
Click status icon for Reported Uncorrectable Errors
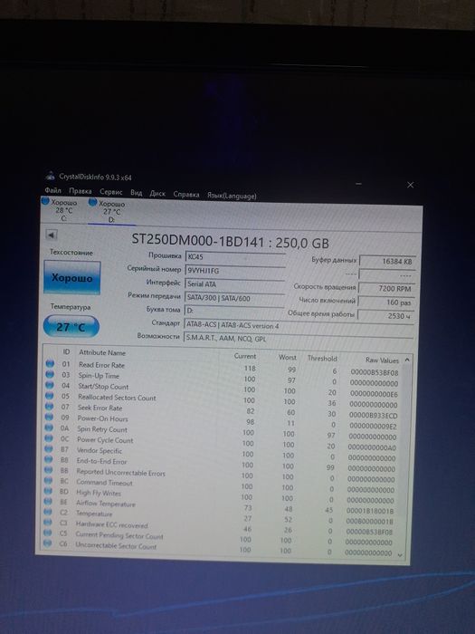(48, 470)
